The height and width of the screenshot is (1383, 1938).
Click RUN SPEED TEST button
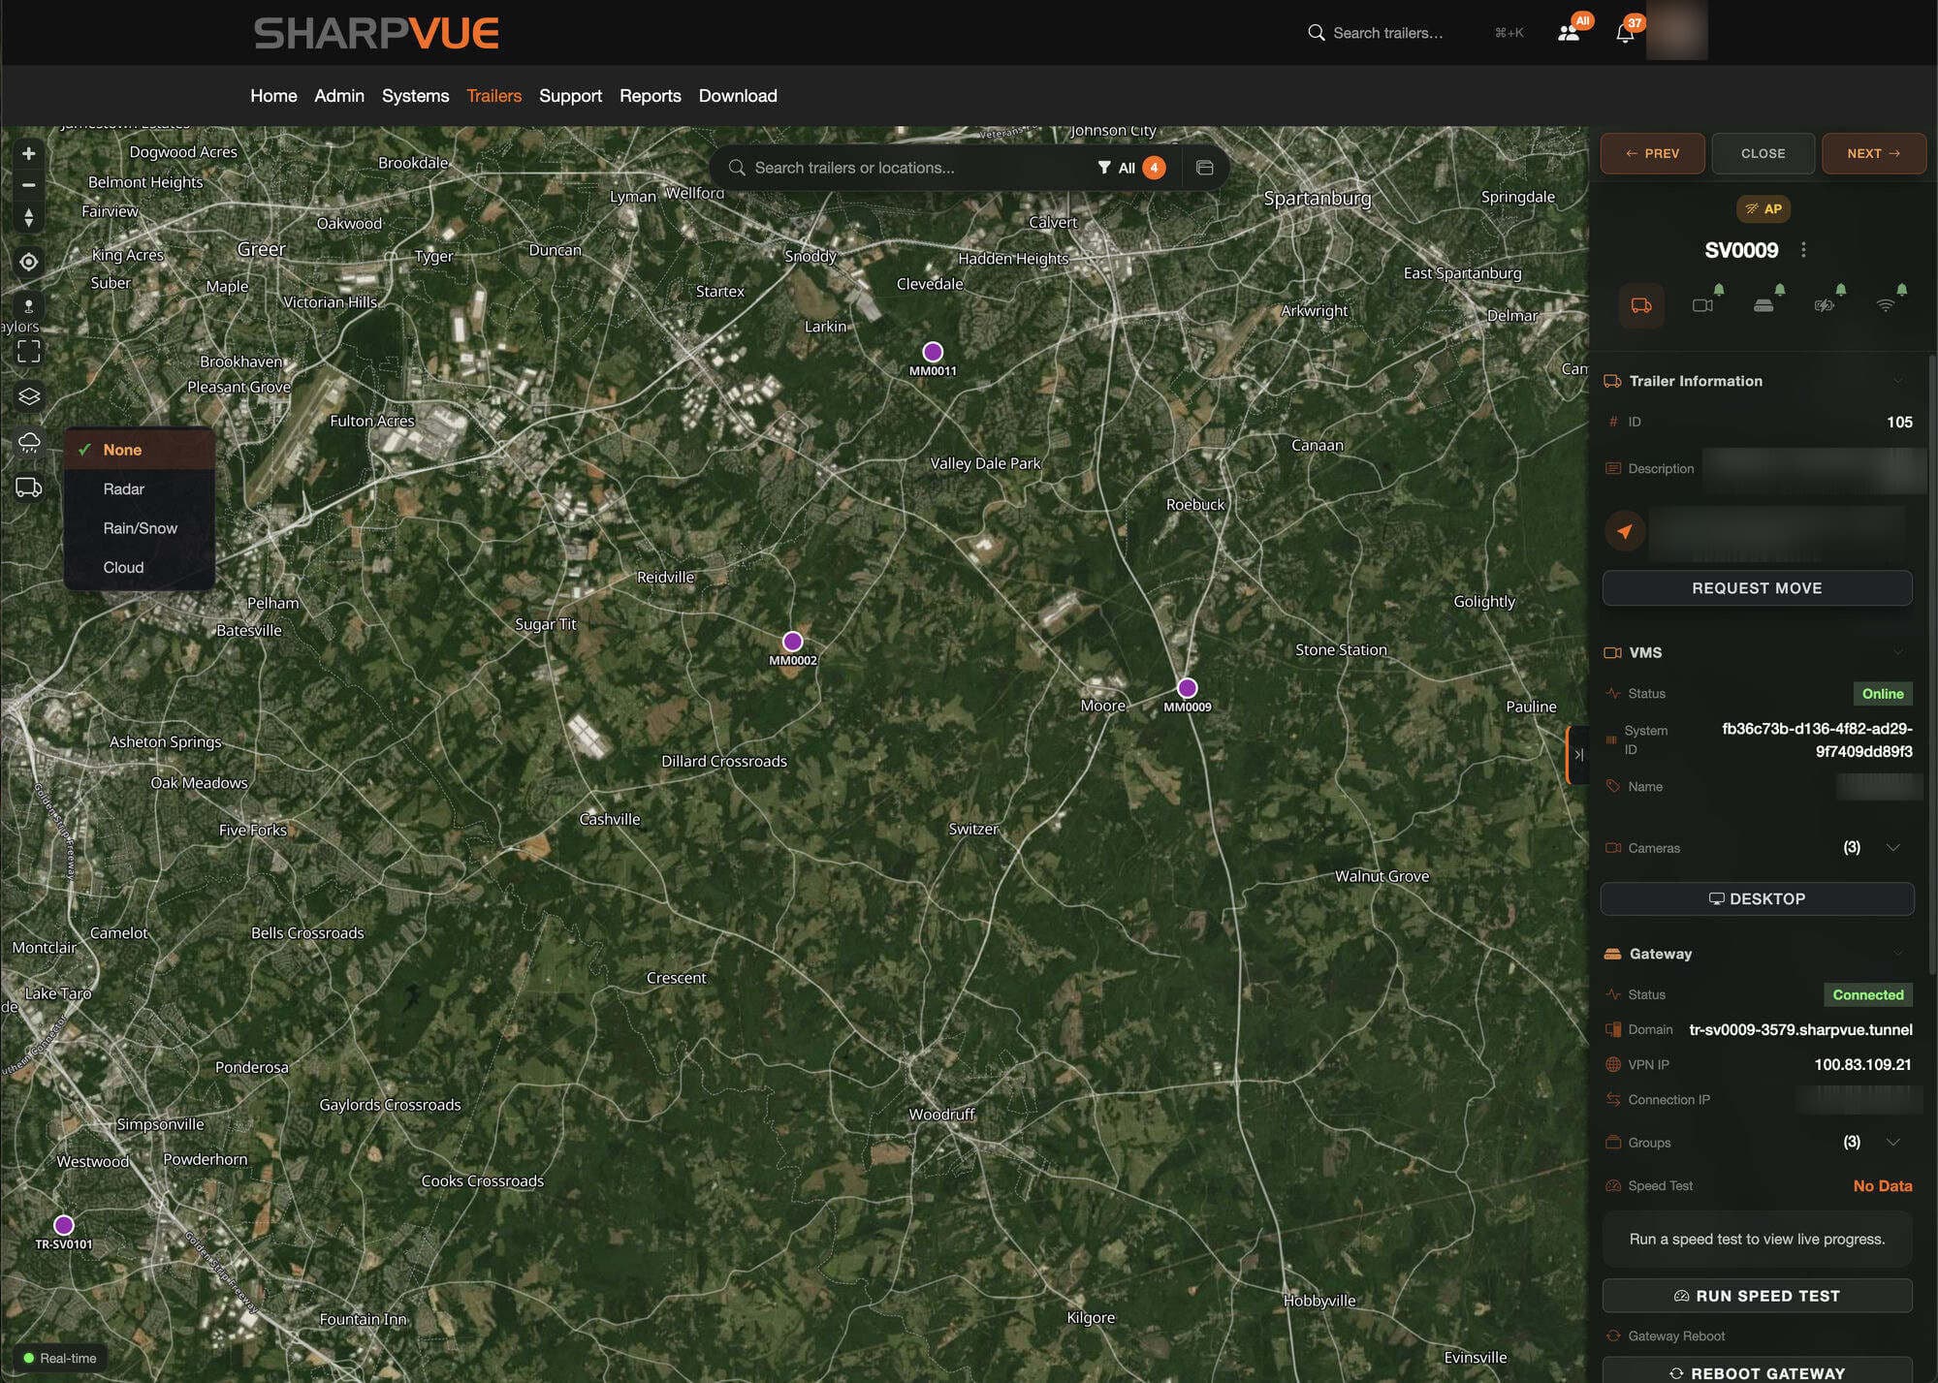click(x=1757, y=1296)
